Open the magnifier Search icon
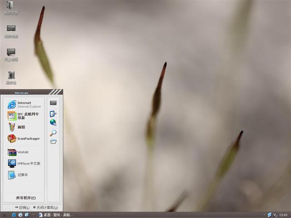The width and height of the screenshot is (291, 218). 53,133
